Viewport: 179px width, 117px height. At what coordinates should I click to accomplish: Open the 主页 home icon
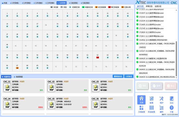tap(141, 100)
